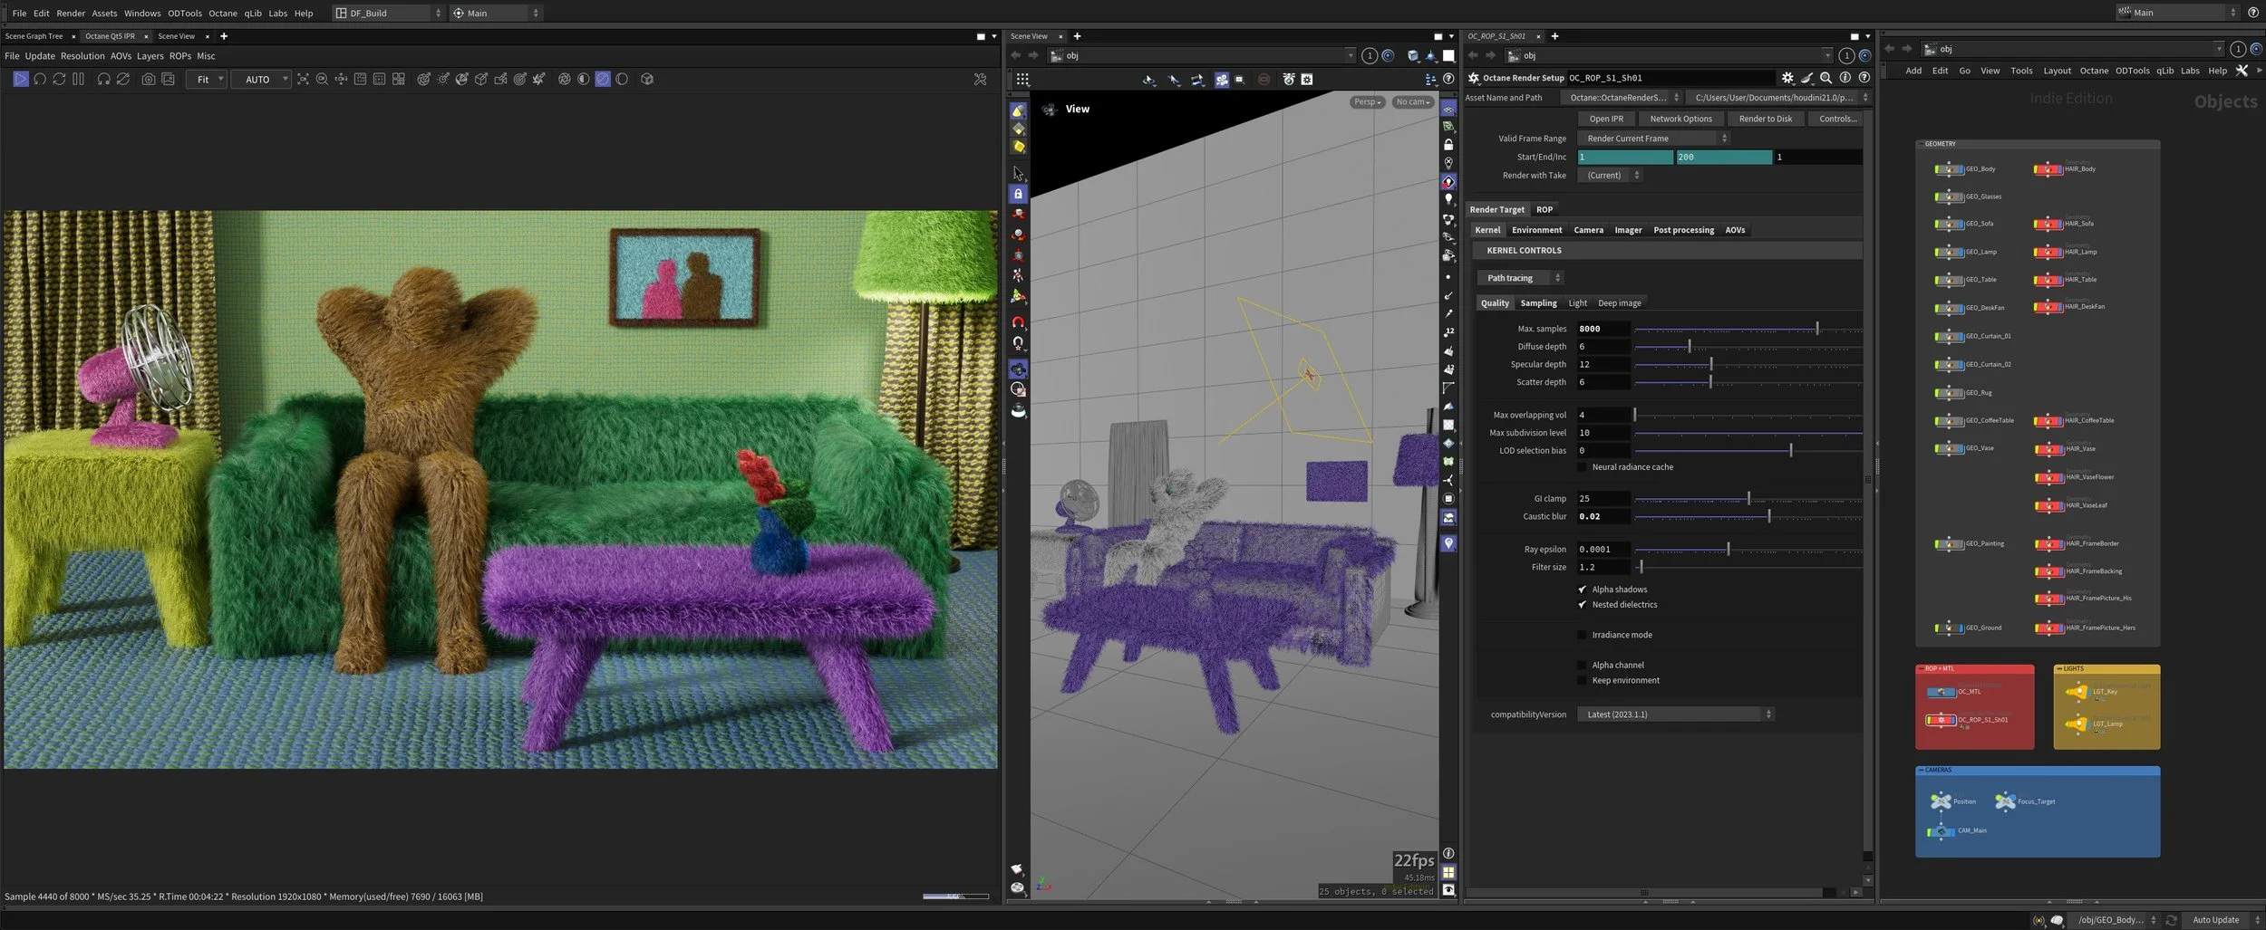Image resolution: width=2266 pixels, height=930 pixels.
Task: Click the frame range End field 200
Action: 1723,158
